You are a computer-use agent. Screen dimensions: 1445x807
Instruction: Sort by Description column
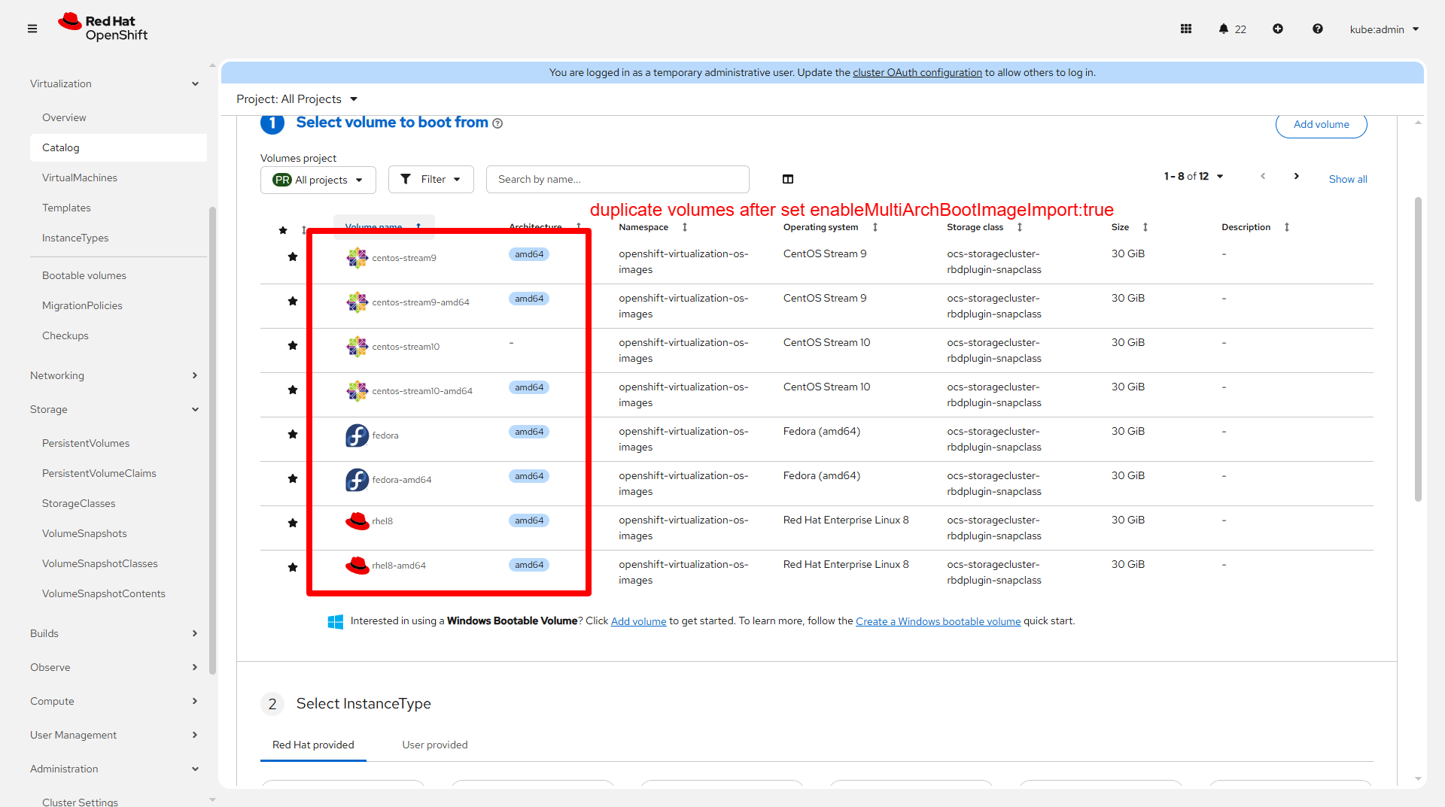point(1287,227)
